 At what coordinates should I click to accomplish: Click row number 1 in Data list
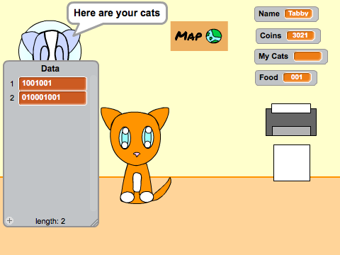click(x=12, y=84)
